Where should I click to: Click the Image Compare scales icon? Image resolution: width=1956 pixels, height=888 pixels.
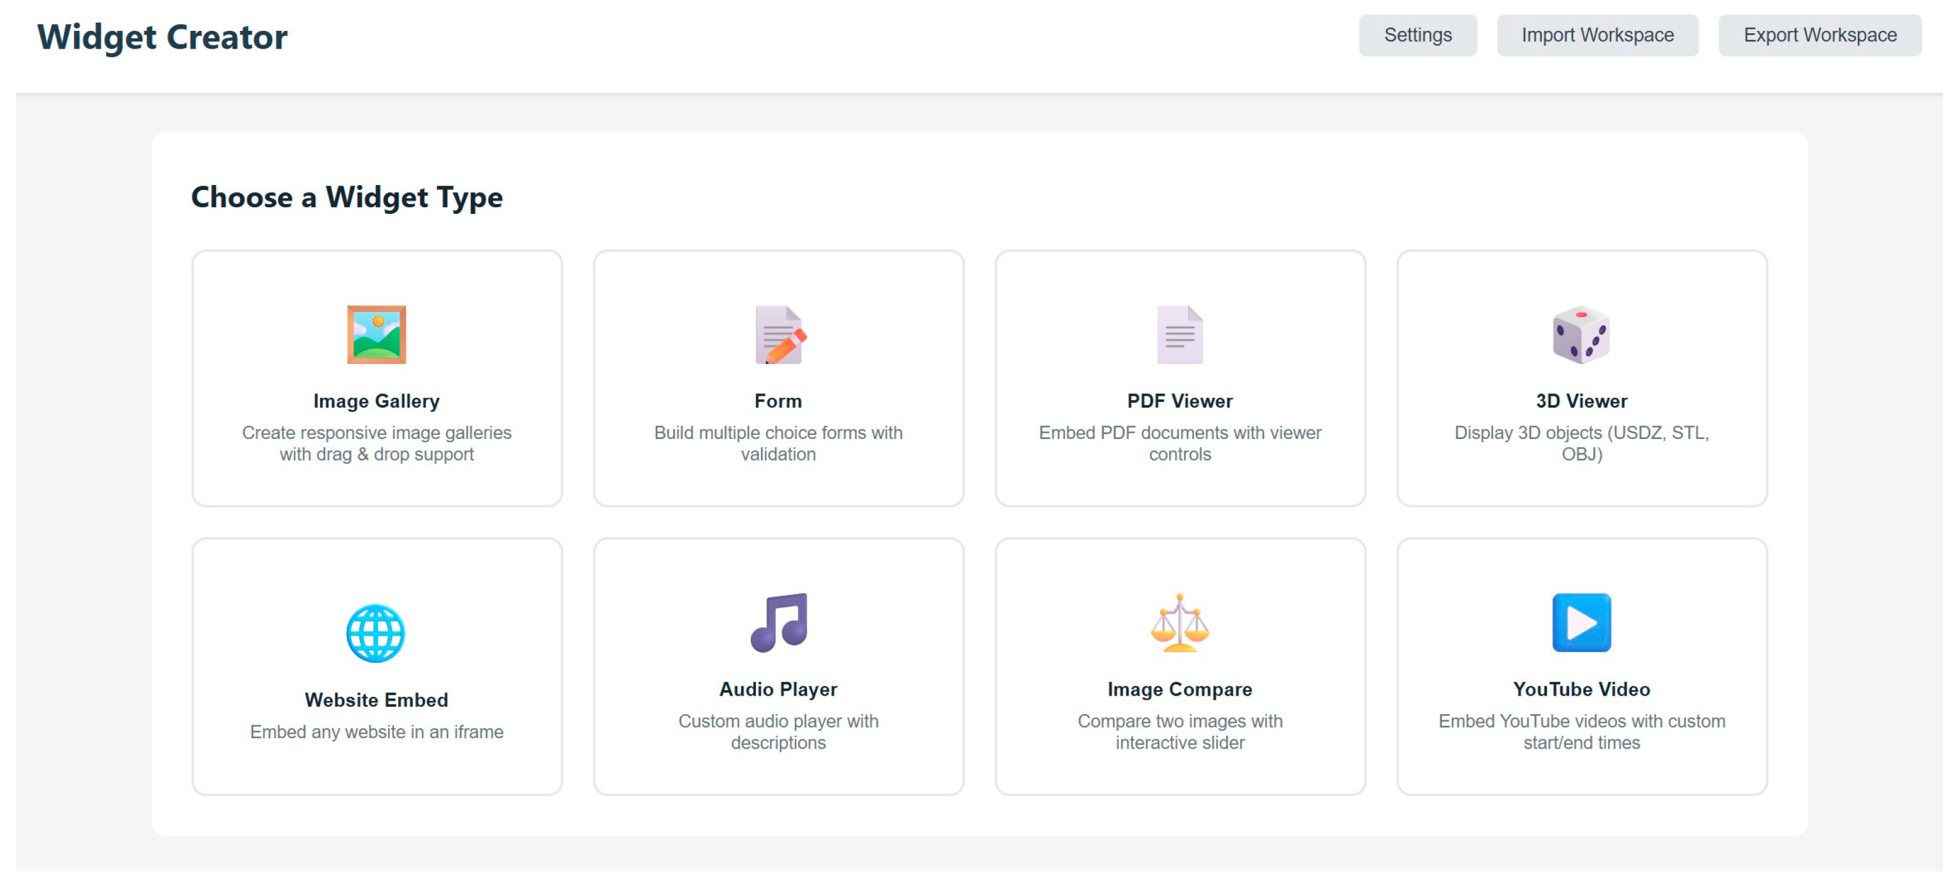click(x=1180, y=622)
